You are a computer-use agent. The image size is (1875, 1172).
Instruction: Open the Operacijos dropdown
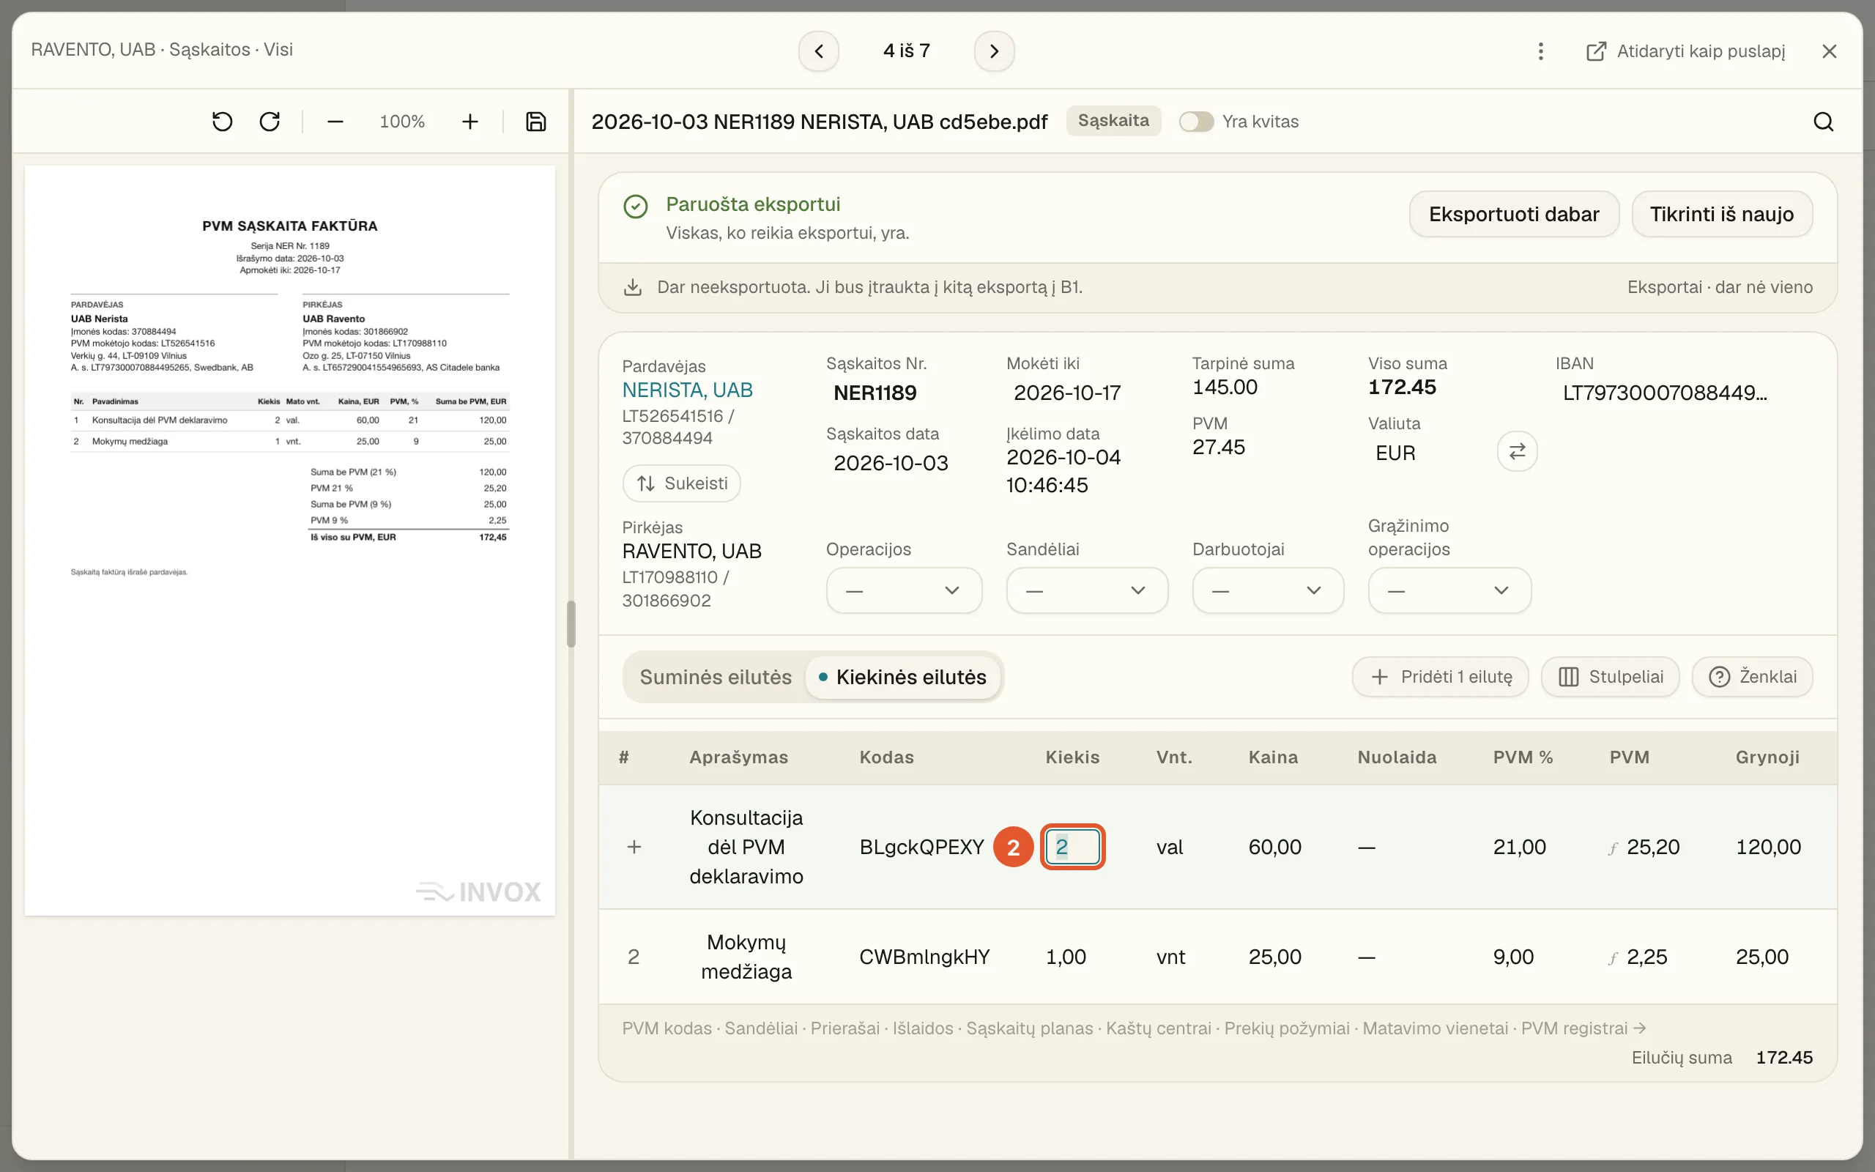coord(905,590)
